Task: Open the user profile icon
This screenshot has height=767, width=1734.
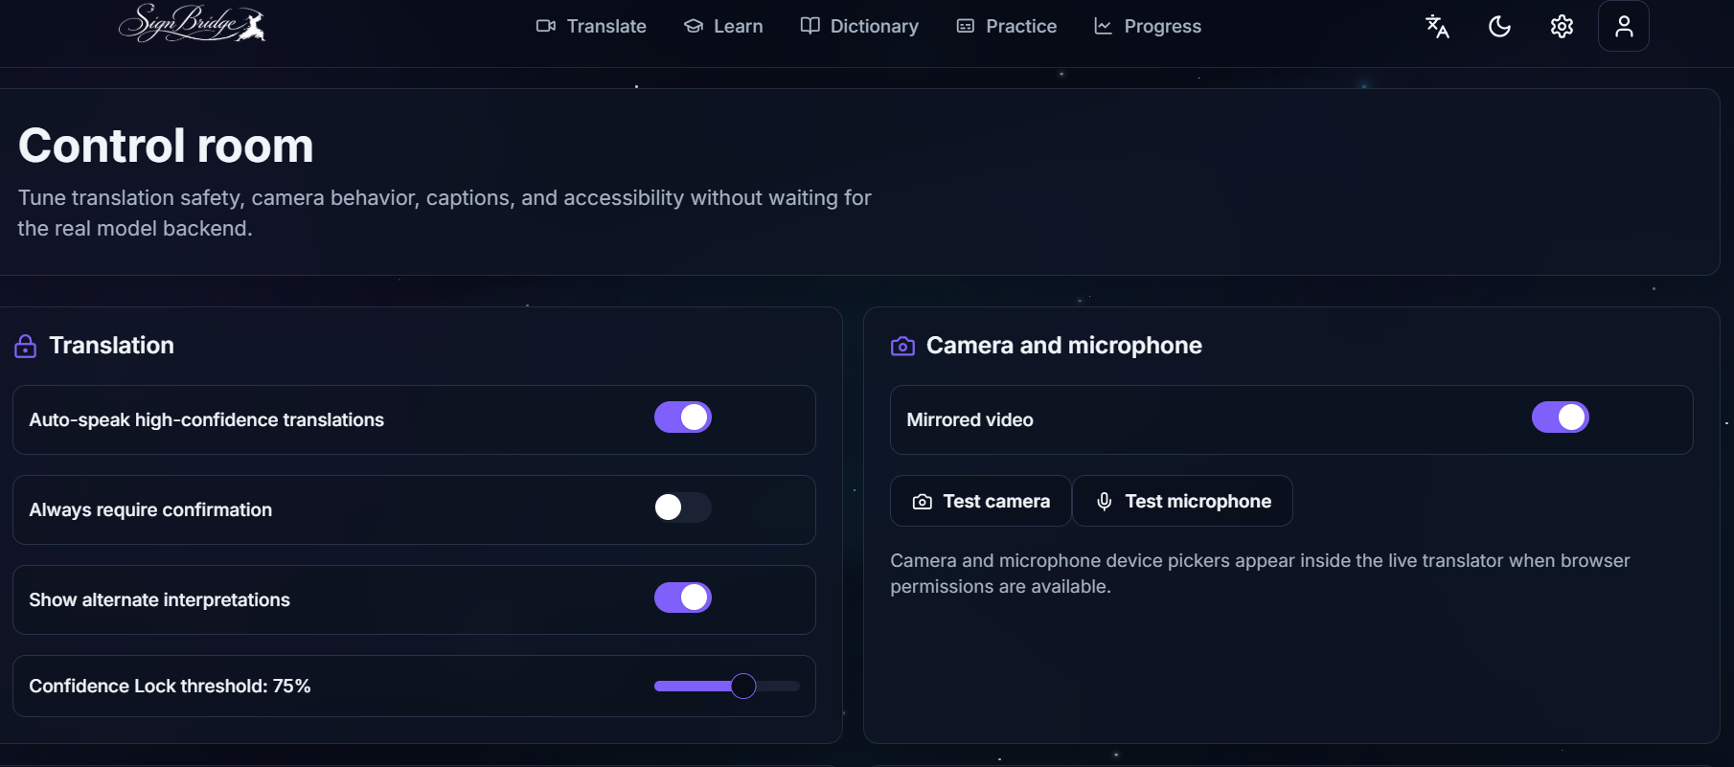Action: 1624,26
